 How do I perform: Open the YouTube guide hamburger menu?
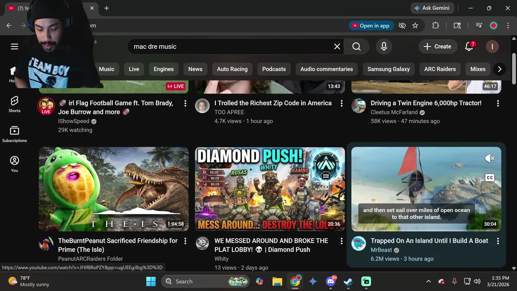(x=15, y=46)
